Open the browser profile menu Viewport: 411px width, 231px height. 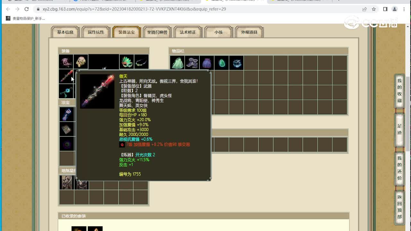tap(395, 9)
